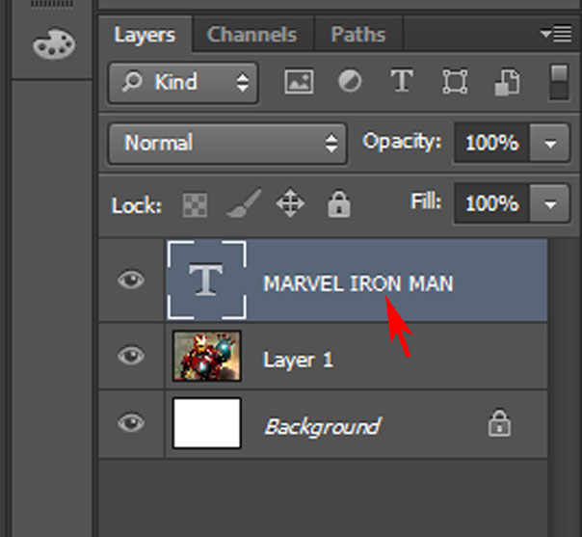This screenshot has width=582, height=537.
Task: Hide the Background layer
Action: pos(130,423)
